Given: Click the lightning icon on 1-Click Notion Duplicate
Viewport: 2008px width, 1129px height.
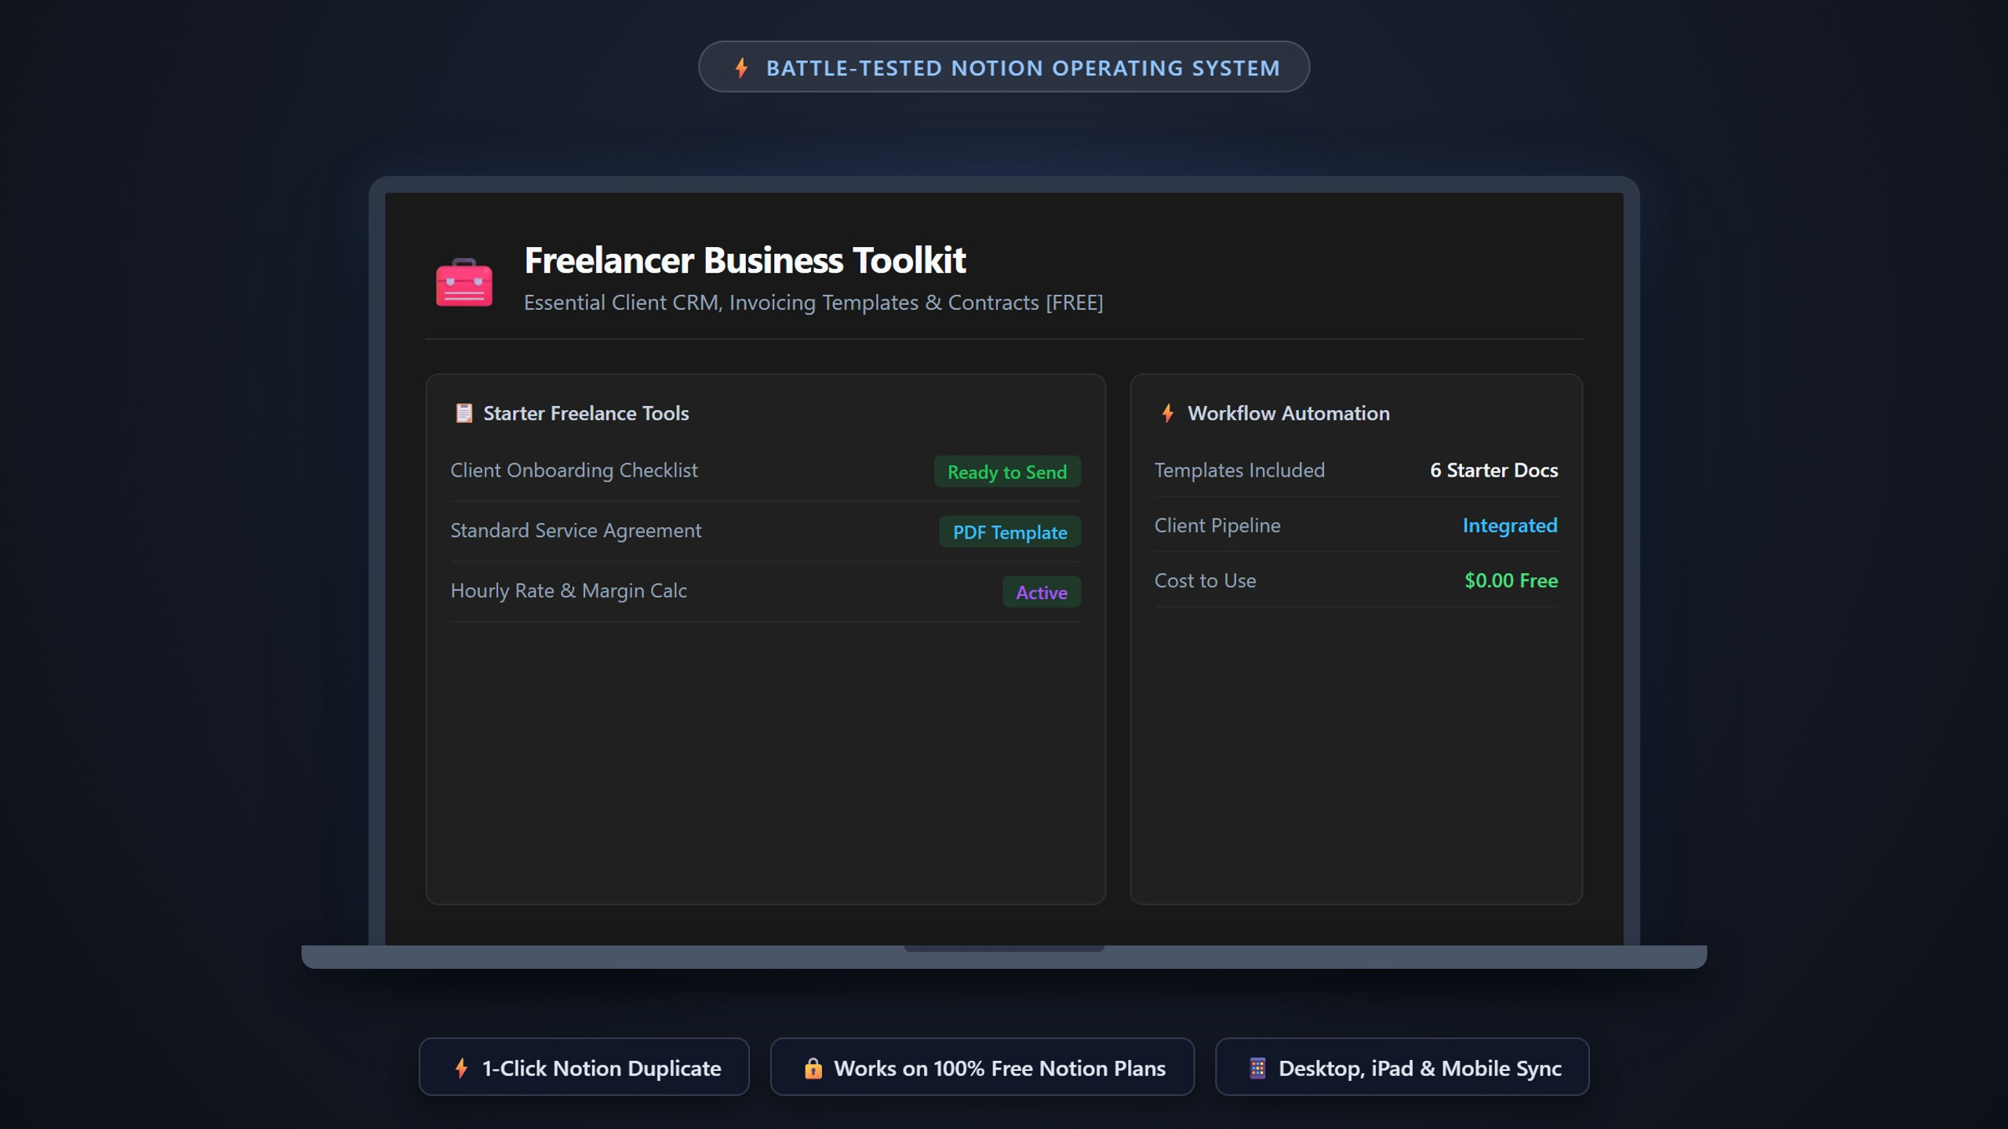Looking at the screenshot, I should pyautogui.click(x=461, y=1068).
